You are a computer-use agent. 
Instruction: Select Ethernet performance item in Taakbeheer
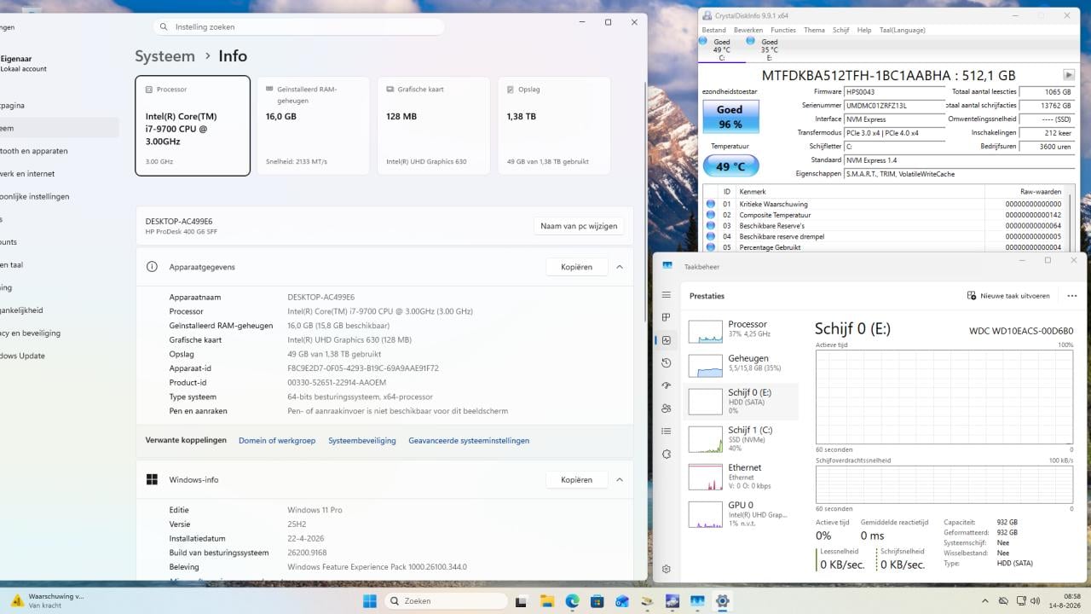pyautogui.click(x=742, y=477)
